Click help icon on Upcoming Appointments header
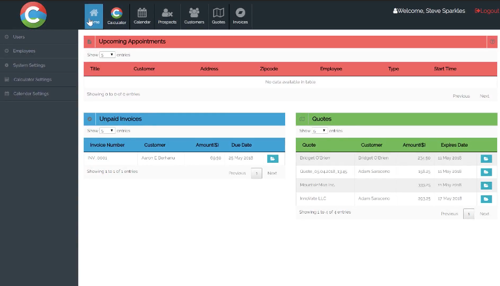Screen dimensions: 500x286 pos(492,42)
